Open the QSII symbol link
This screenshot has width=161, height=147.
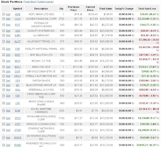pos(18,31)
